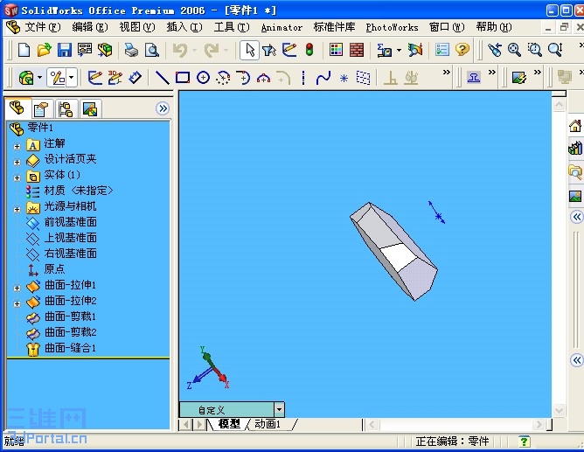Select the Line sketch tool

(x=162, y=78)
